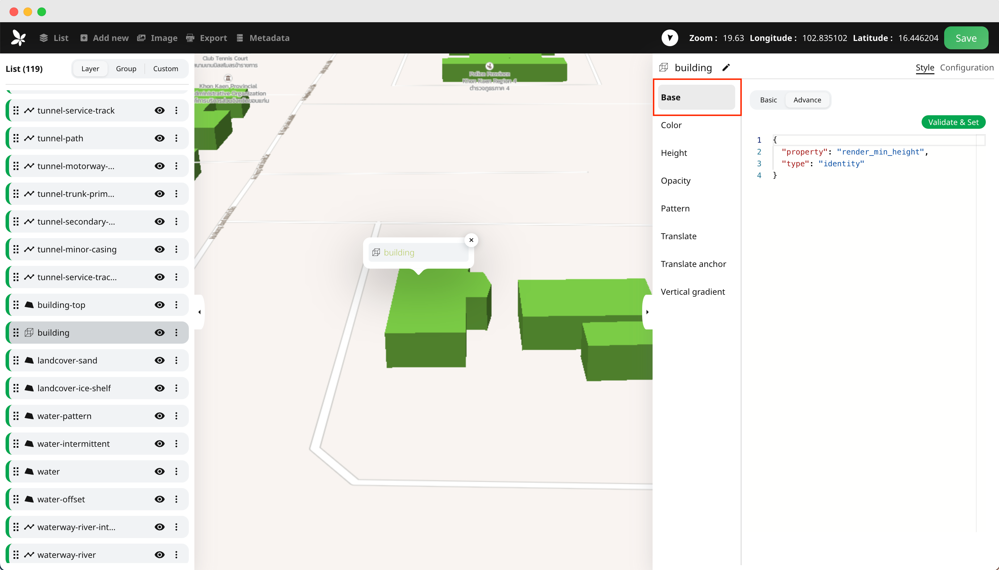
Task: Click the extrusion icon beside the building title
Action: pos(664,68)
